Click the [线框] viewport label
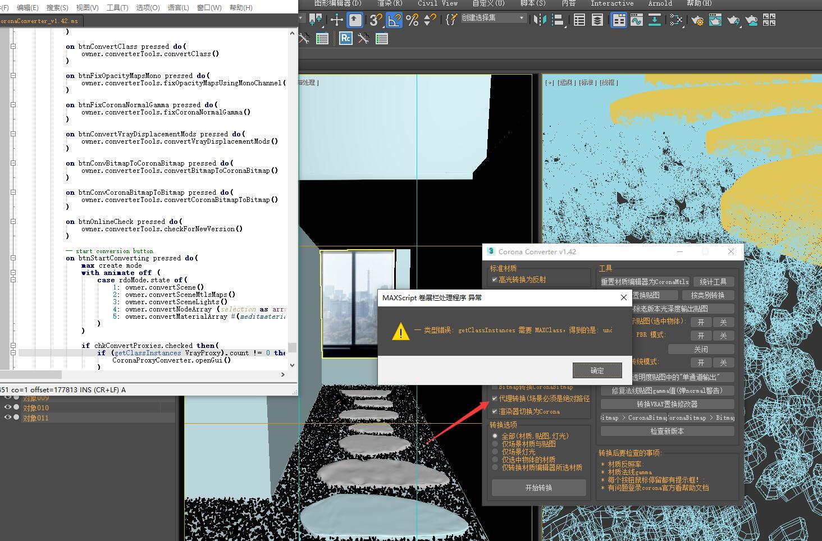 tap(609, 82)
